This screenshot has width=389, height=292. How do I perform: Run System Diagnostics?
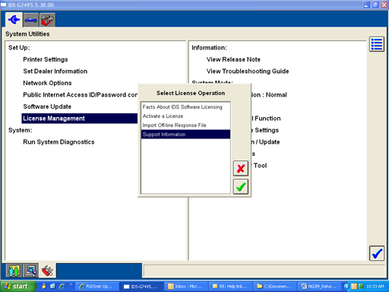point(59,142)
